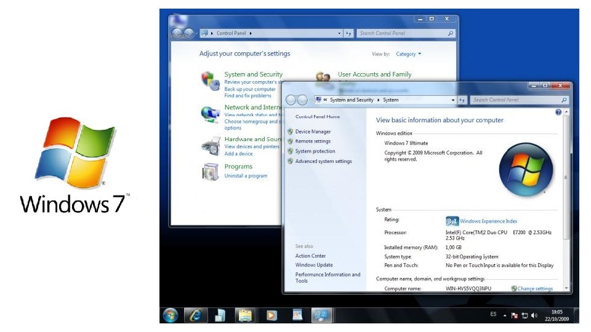Open the View by Category dropdown
The image size is (591, 332).
[x=409, y=54]
